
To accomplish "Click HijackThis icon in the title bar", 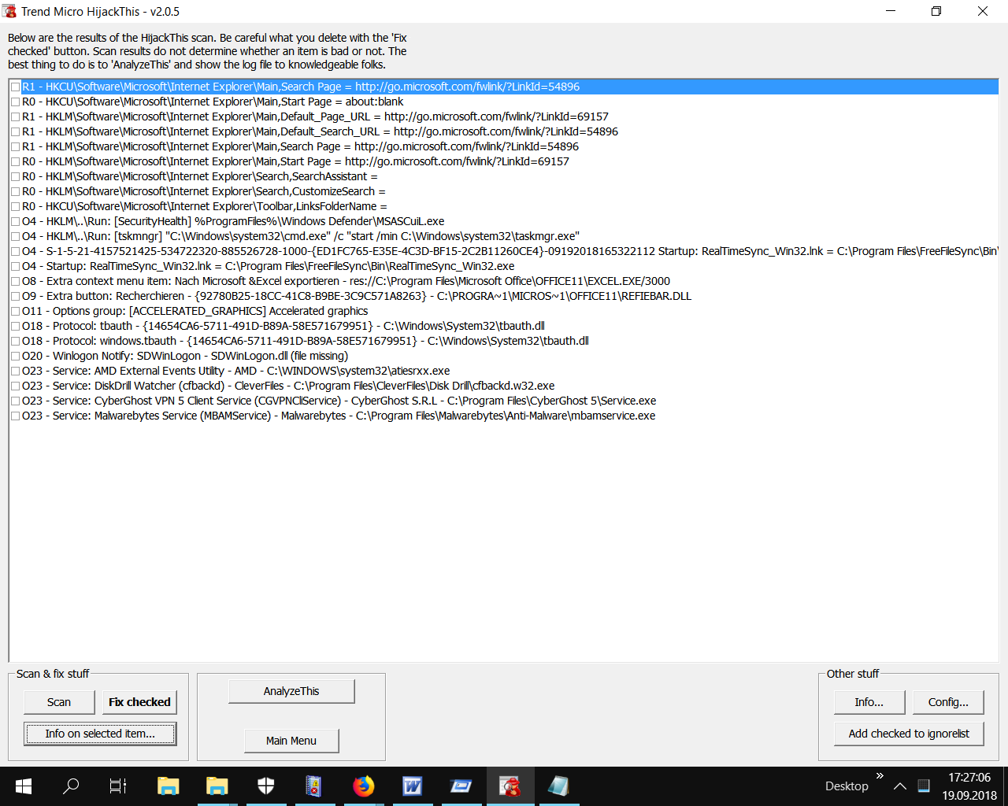I will [x=9, y=11].
